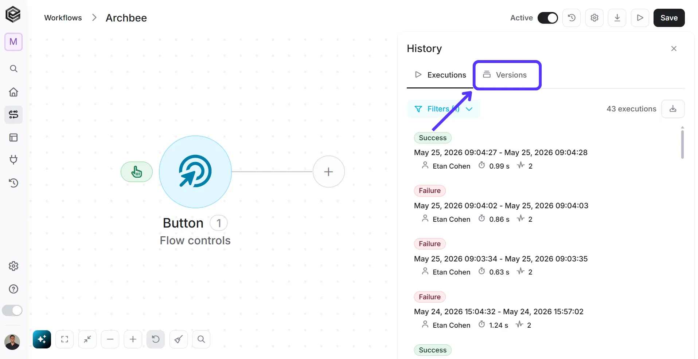Zoom in the canvas with plus
Viewport: 698px width, 359px height.
(x=133, y=339)
